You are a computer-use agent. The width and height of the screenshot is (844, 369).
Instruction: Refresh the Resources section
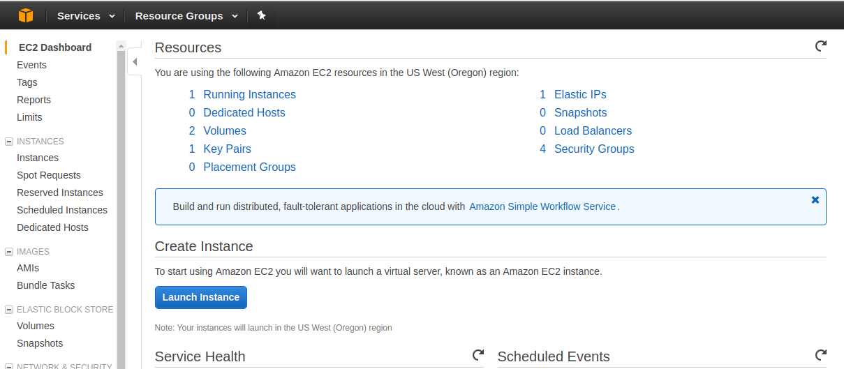coord(821,46)
